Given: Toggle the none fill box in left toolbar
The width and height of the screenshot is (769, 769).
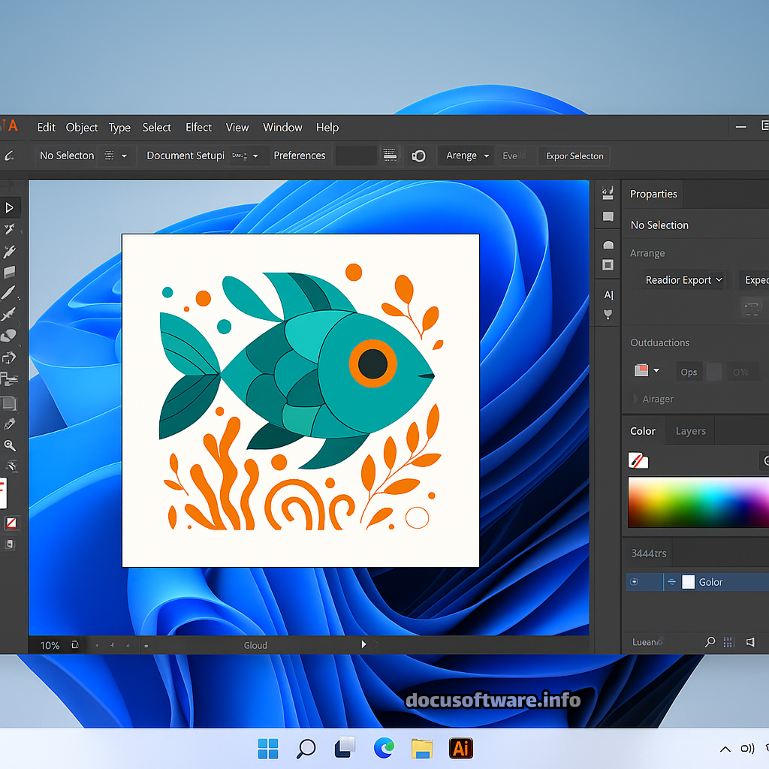Looking at the screenshot, I should tap(11, 523).
